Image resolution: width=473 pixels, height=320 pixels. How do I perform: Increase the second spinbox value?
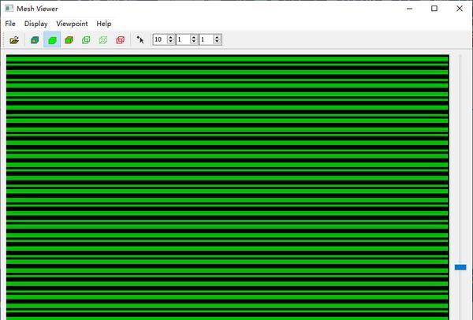click(x=194, y=37)
